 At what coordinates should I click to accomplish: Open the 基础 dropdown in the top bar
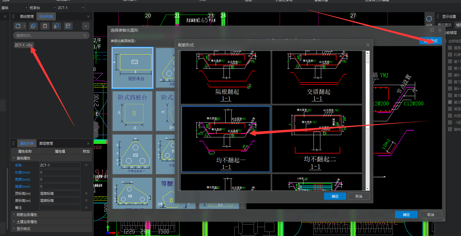tap(14, 8)
